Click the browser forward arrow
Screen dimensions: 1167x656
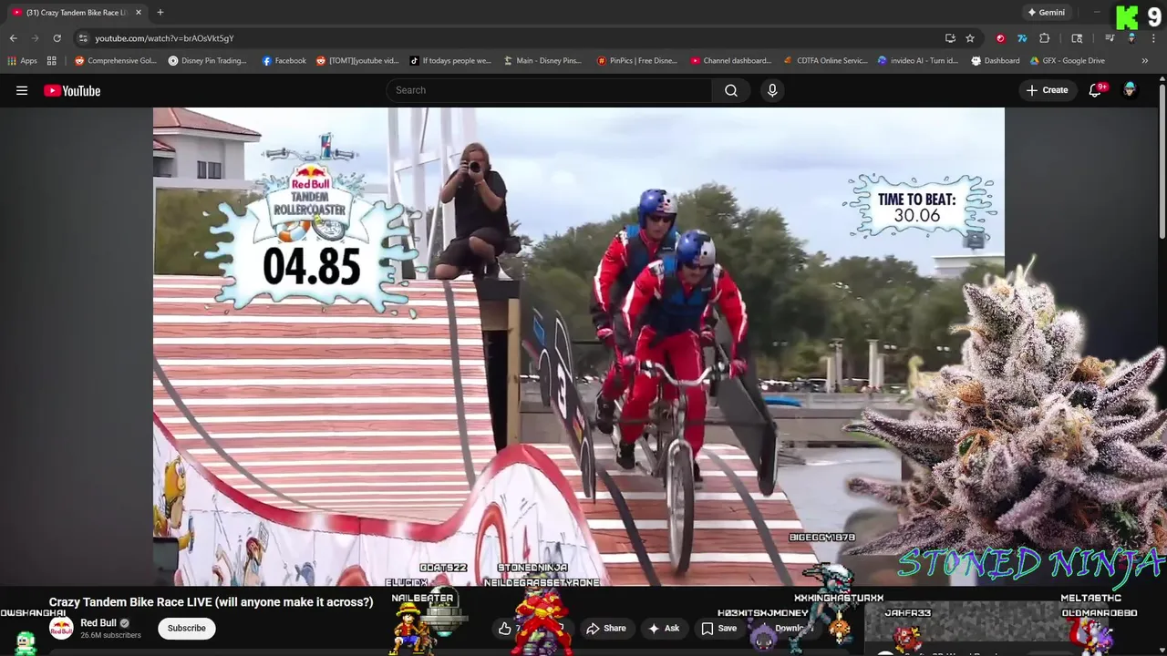pos(36,38)
